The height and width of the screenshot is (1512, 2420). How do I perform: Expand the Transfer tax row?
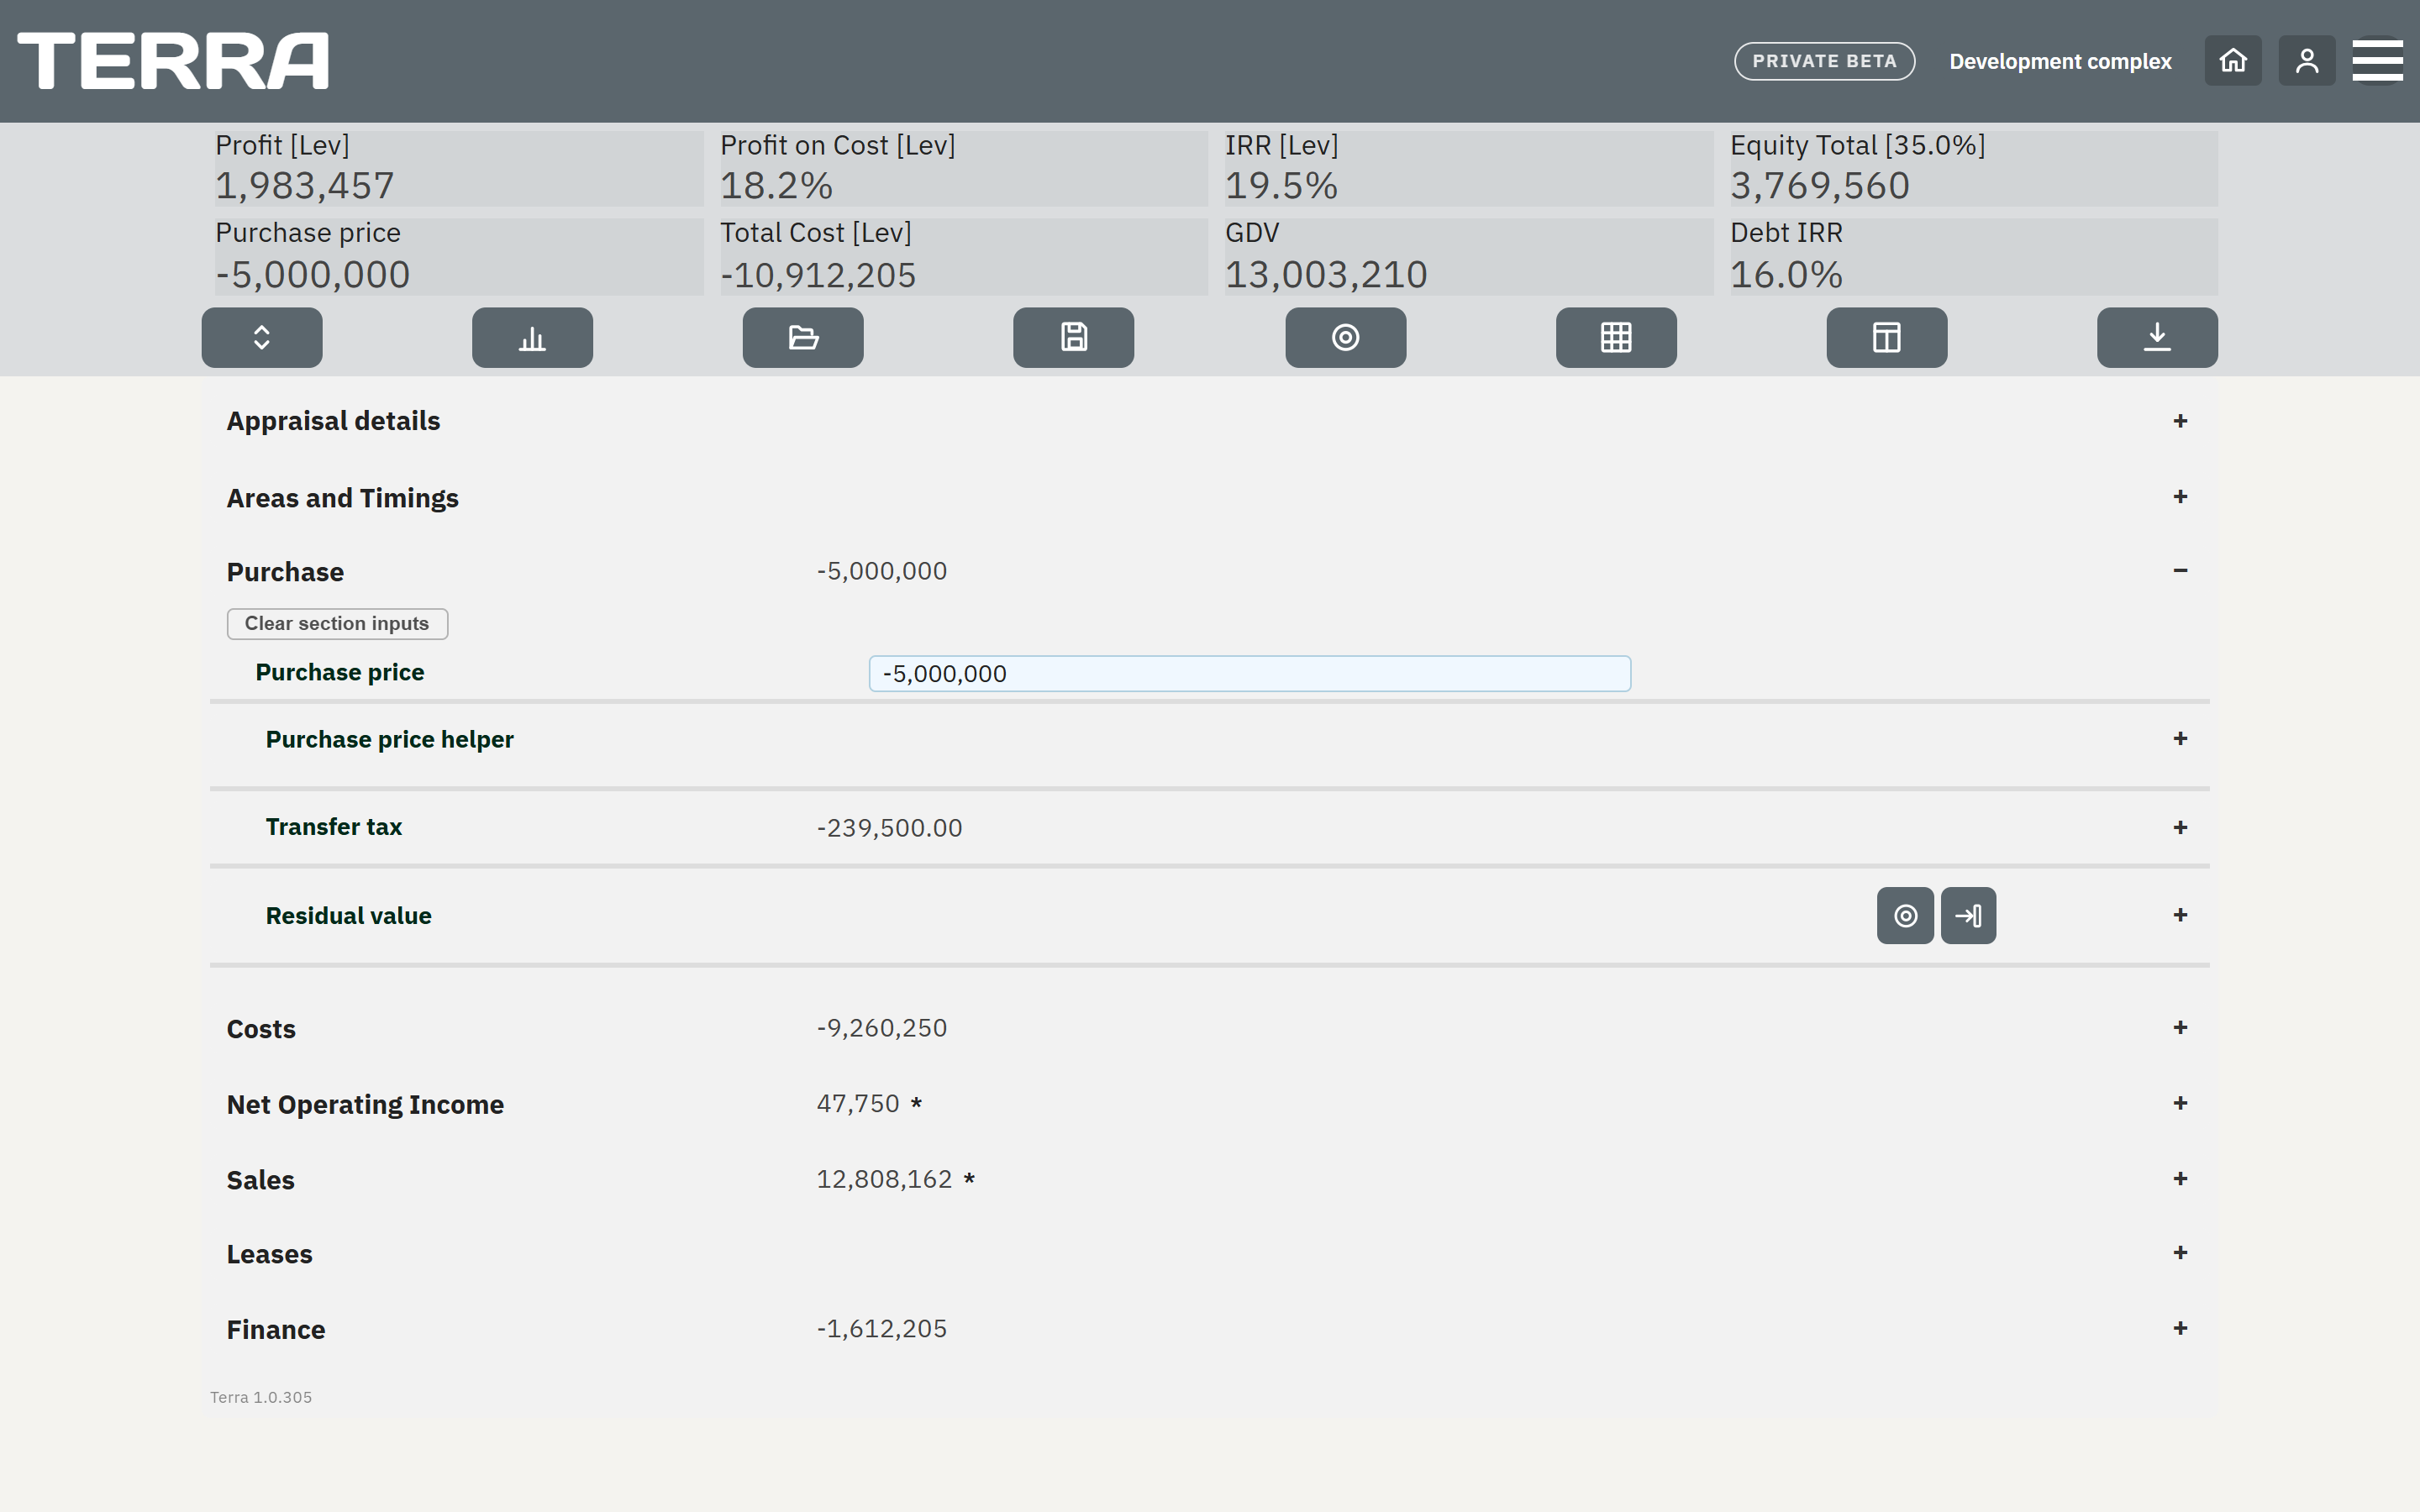(2180, 827)
